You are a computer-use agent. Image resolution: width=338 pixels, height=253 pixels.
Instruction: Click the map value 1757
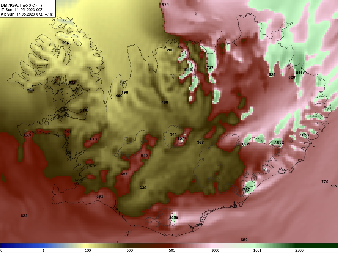[245, 190]
